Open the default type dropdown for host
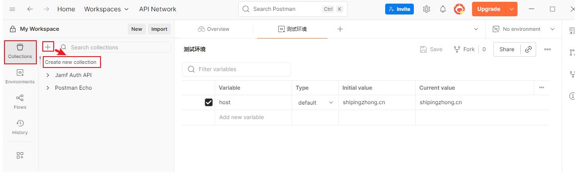 tap(315, 103)
